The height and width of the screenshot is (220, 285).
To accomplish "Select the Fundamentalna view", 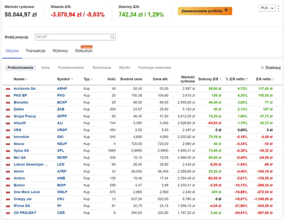I will click(x=71, y=68).
